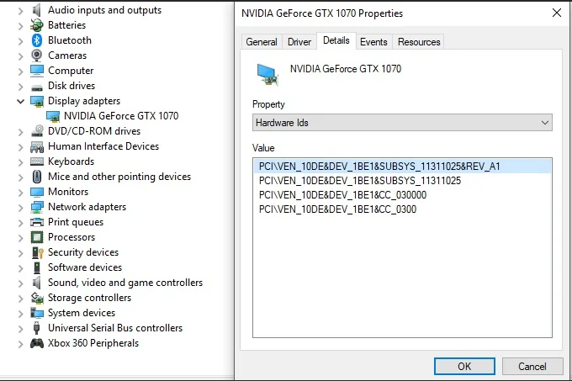The height and width of the screenshot is (381, 572).
Task: Open the Resources tab
Action: pyautogui.click(x=419, y=42)
